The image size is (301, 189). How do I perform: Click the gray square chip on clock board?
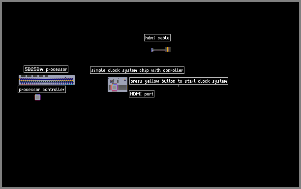pos(114,88)
